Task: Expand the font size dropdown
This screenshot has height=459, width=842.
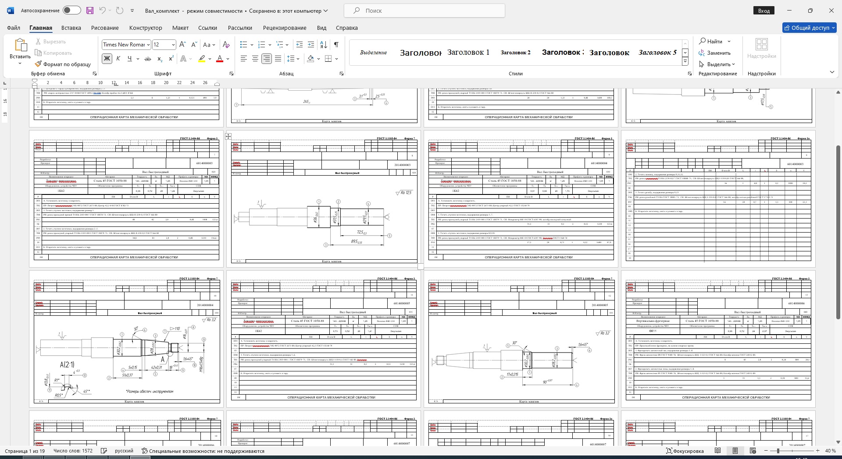Action: pyautogui.click(x=173, y=45)
